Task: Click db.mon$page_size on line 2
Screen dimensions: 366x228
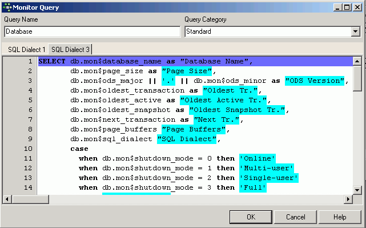Action: [107, 71]
